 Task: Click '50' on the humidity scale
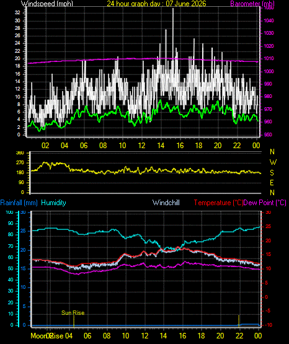coord(11,268)
